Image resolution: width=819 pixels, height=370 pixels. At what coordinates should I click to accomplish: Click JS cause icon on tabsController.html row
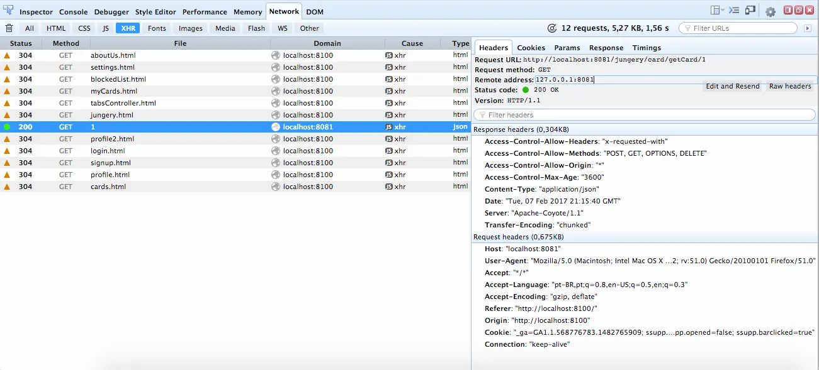click(x=389, y=103)
